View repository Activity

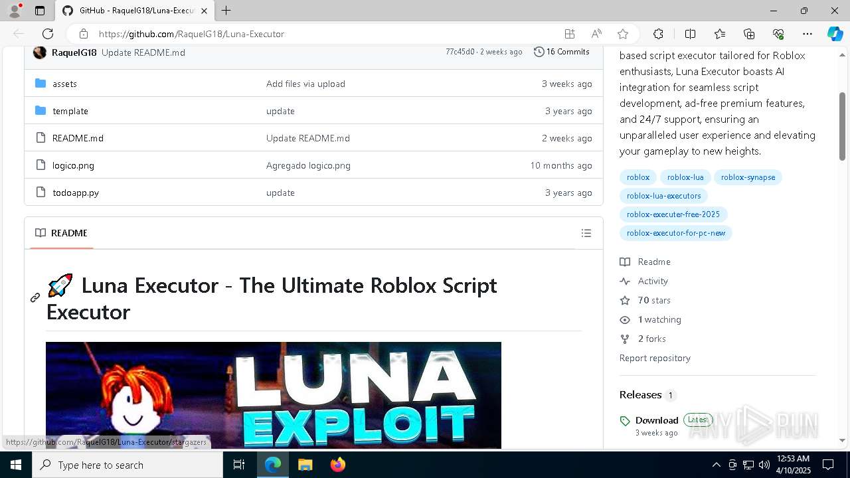click(x=644, y=281)
